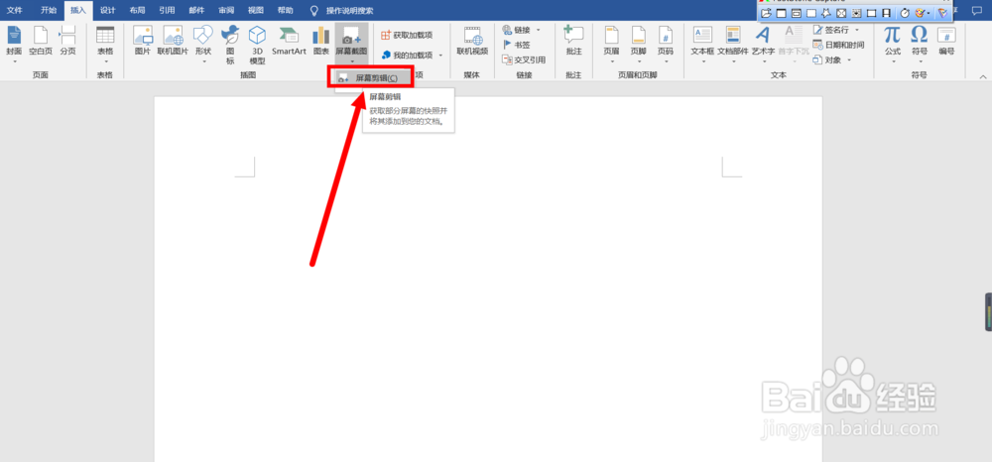Switch to the 开始 home tab
Viewport: 992px width, 462px height.
point(48,11)
